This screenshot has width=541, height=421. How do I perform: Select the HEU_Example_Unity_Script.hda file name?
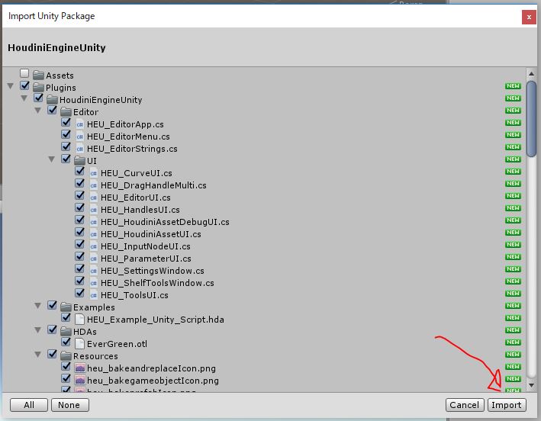click(x=155, y=320)
